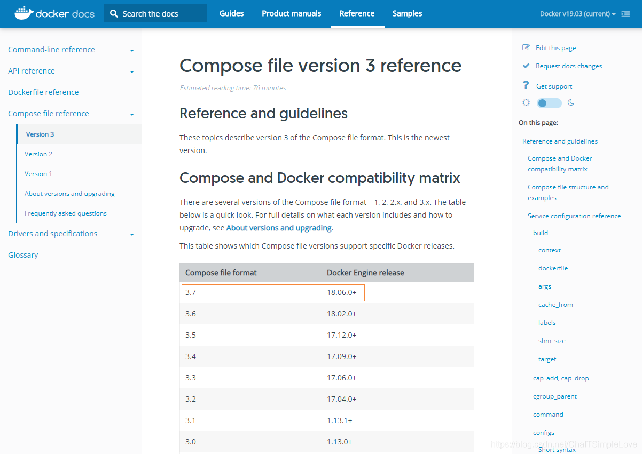The width and height of the screenshot is (642, 454).
Task: Select Version 3 in sidebar
Action: [40, 134]
